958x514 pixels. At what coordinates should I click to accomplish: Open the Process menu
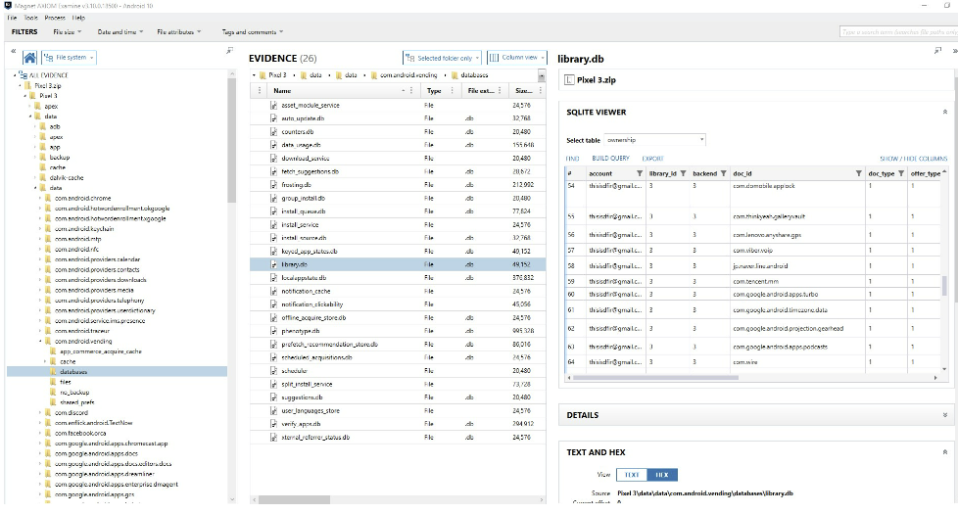[55, 18]
